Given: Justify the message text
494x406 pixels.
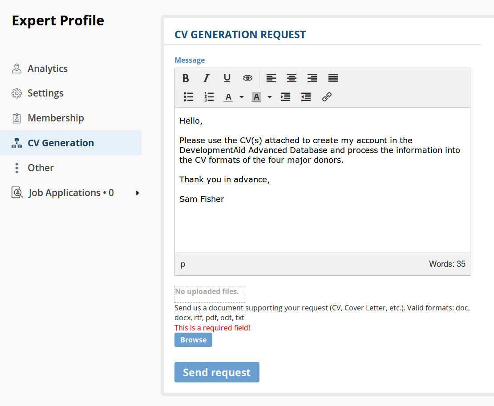Looking at the screenshot, I should (333, 78).
